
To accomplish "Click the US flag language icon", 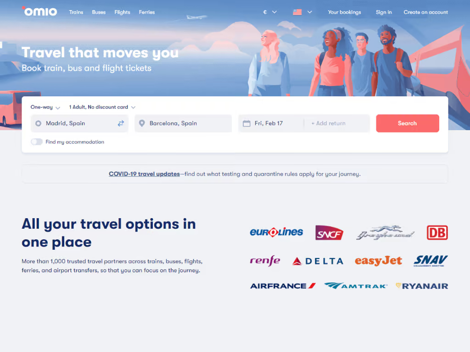I will click(x=297, y=12).
